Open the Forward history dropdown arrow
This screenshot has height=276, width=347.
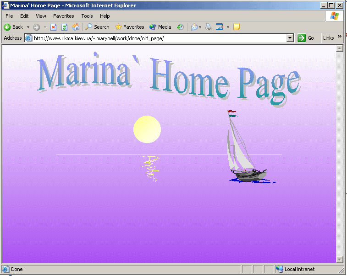click(x=45, y=27)
